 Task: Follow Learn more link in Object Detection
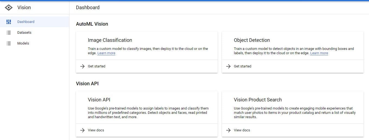point(319,53)
